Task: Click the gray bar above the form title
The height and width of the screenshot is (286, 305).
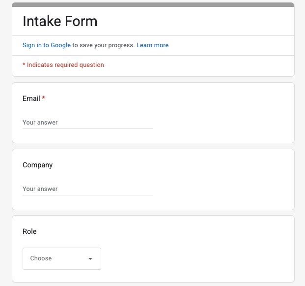Action: pyautogui.click(x=153, y=4)
